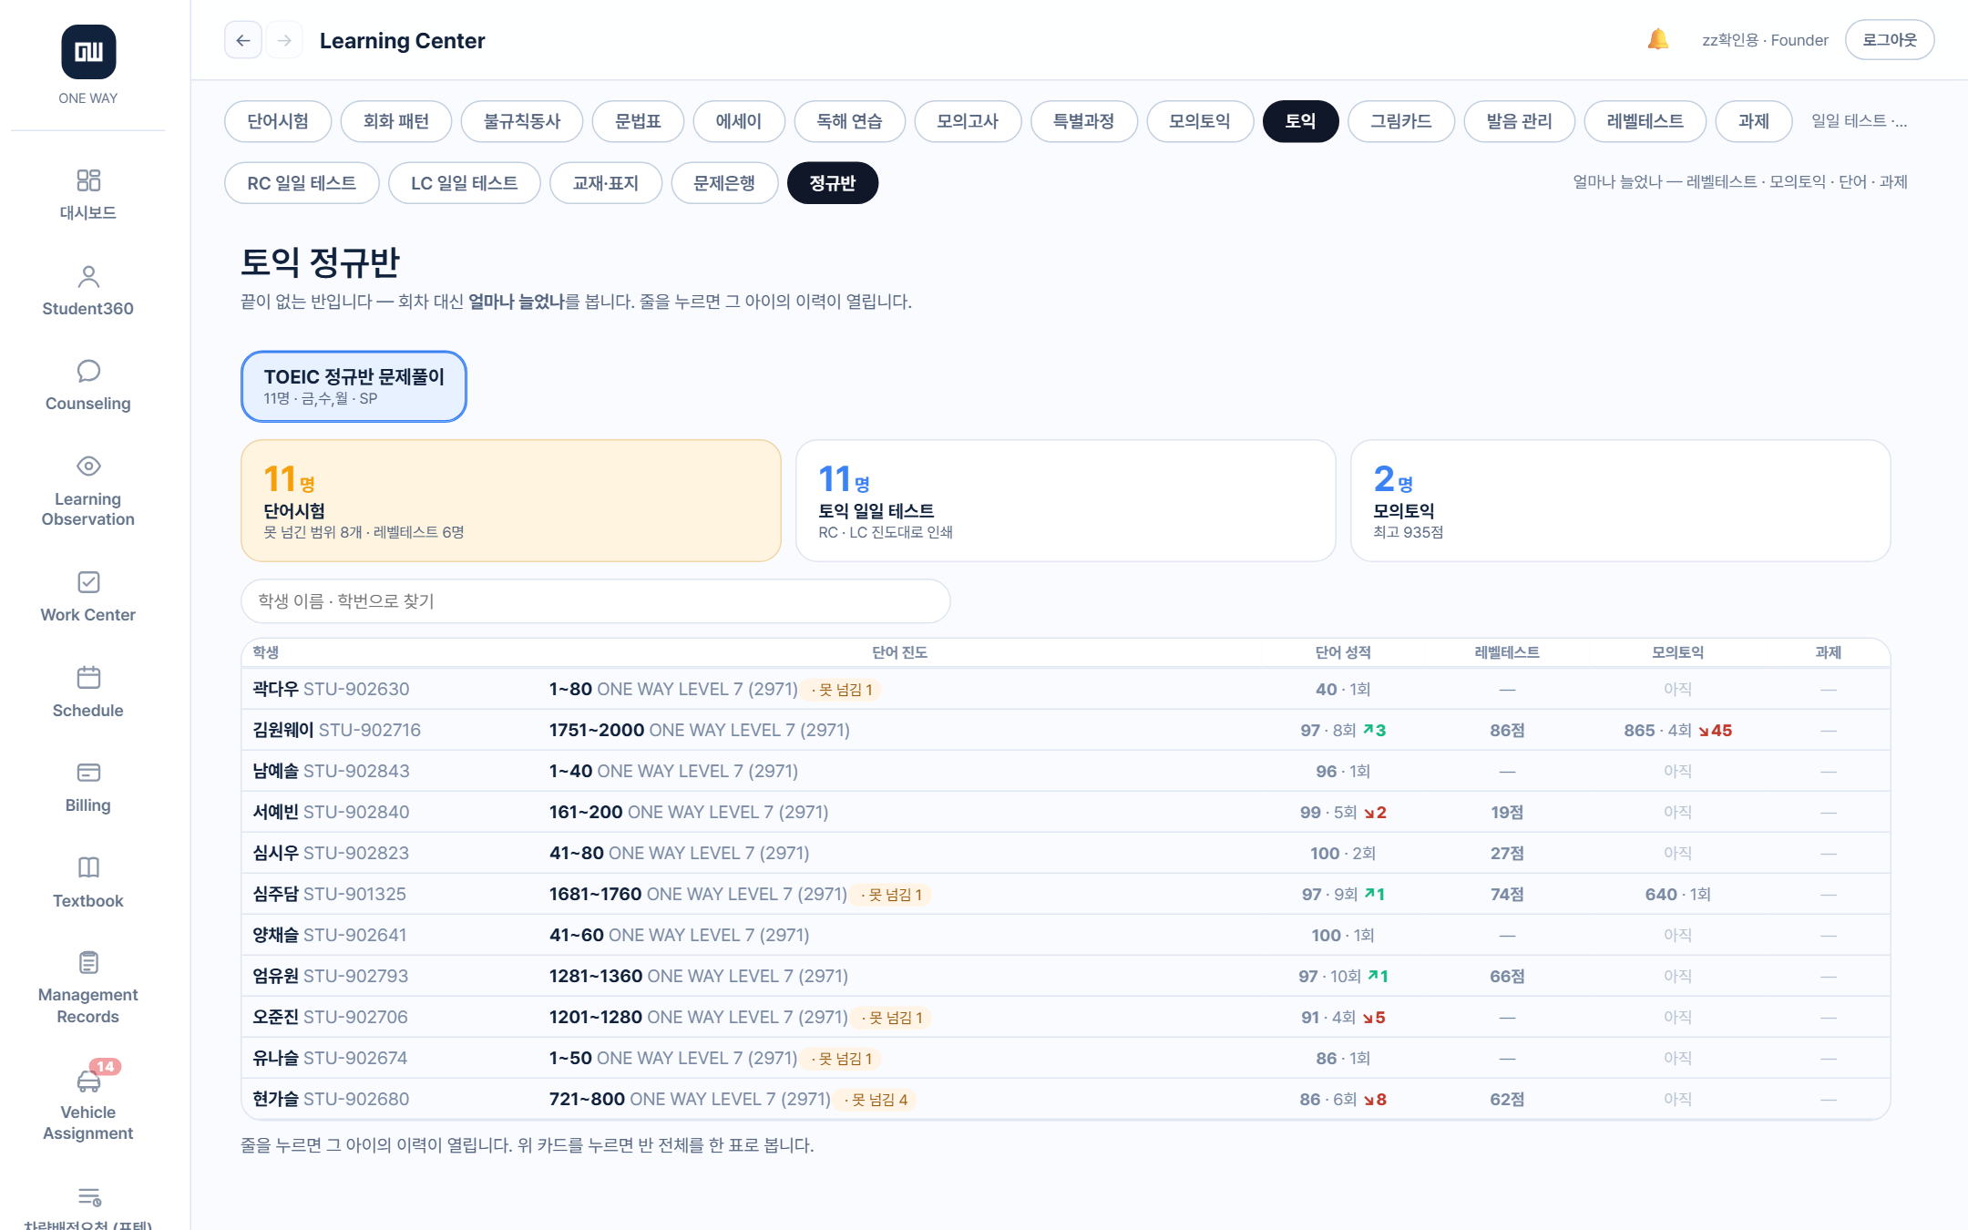Open the 대시보드 dashboard icon
This screenshot has width=1968, height=1230.
coord(88,179)
